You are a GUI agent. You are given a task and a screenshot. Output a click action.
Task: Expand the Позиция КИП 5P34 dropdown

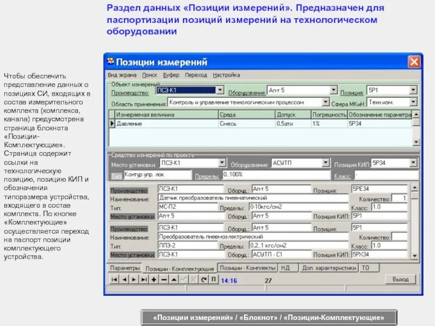point(413,162)
